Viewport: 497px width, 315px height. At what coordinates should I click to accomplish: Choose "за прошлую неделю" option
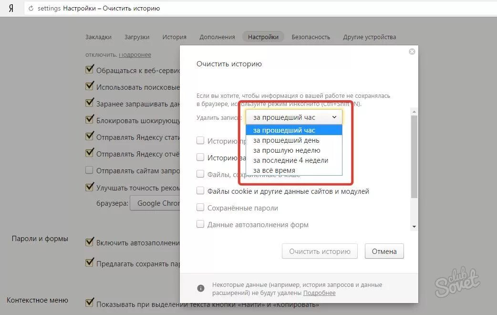[294, 150]
